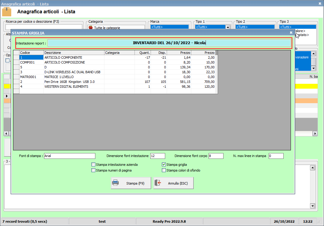Click the exit-door icon on Annulla button
This screenshot has width=324, height=226.
[158, 182]
